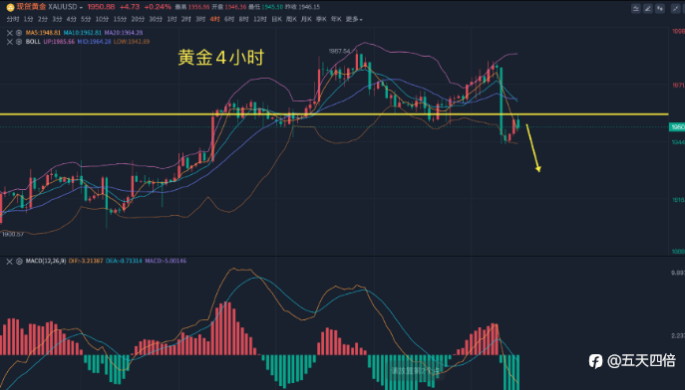The height and width of the screenshot is (390, 685).
Task: Open the indicators tool icon
Action: (636, 8)
